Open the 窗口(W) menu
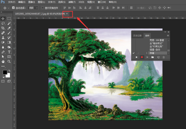The width and height of the screenshot is (186, 129). [x=102, y=2]
